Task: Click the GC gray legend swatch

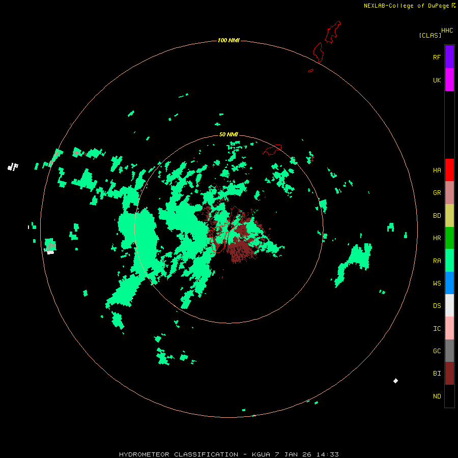Action: click(x=449, y=351)
